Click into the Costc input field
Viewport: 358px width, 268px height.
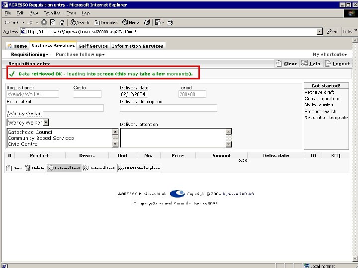point(87,94)
